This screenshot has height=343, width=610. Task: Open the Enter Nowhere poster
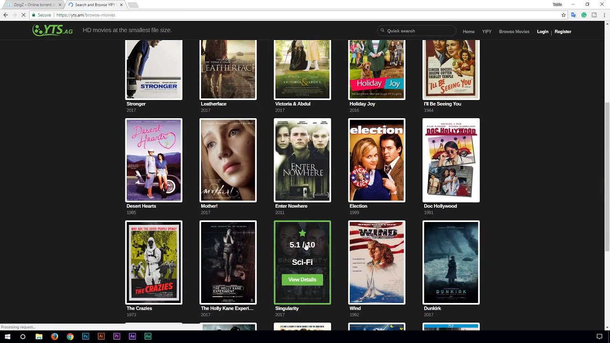pyautogui.click(x=302, y=160)
